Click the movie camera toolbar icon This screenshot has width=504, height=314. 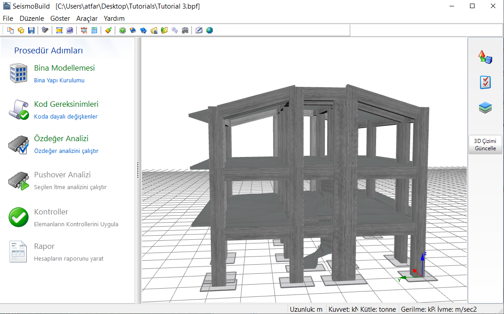(185, 30)
